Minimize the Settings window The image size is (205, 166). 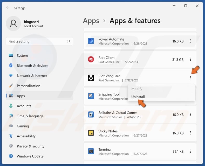point(174,6)
